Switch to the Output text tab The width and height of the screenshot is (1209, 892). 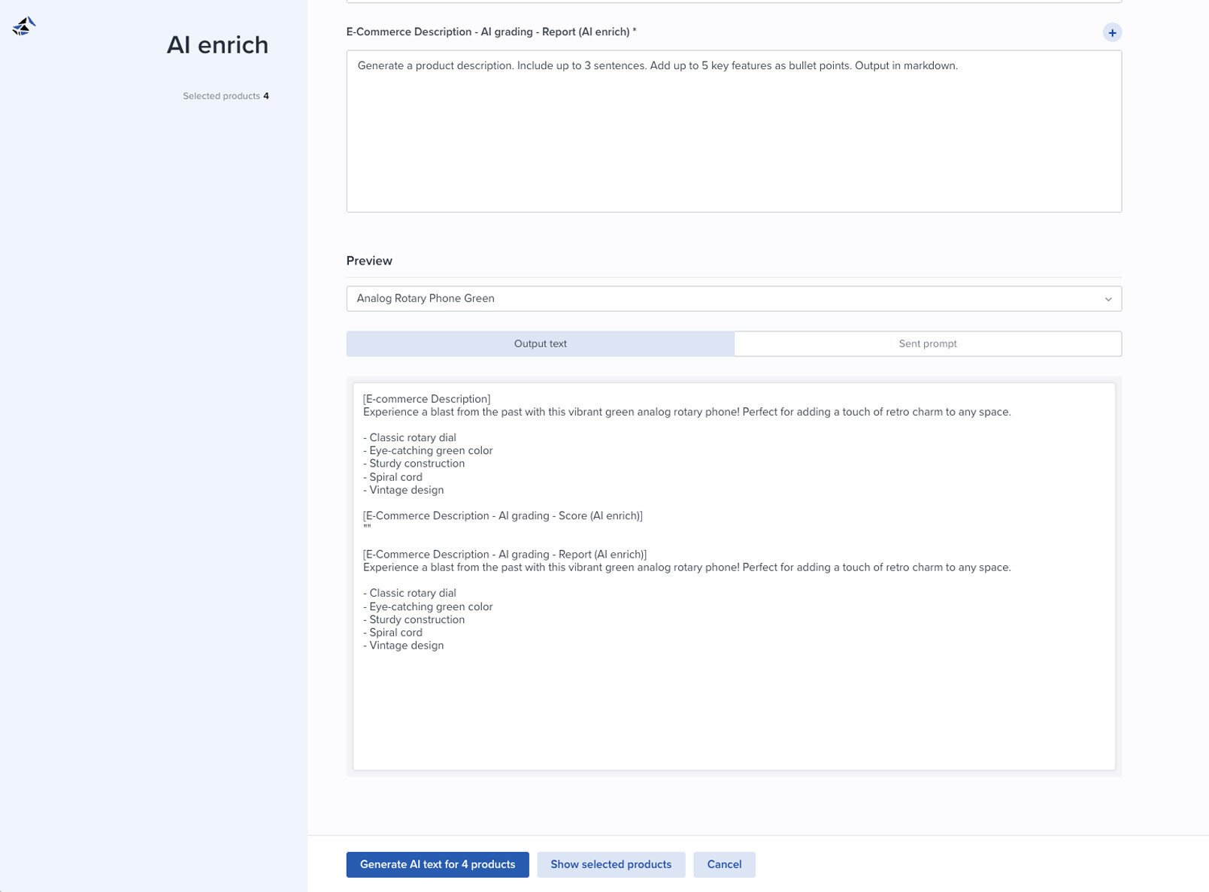[x=540, y=343]
